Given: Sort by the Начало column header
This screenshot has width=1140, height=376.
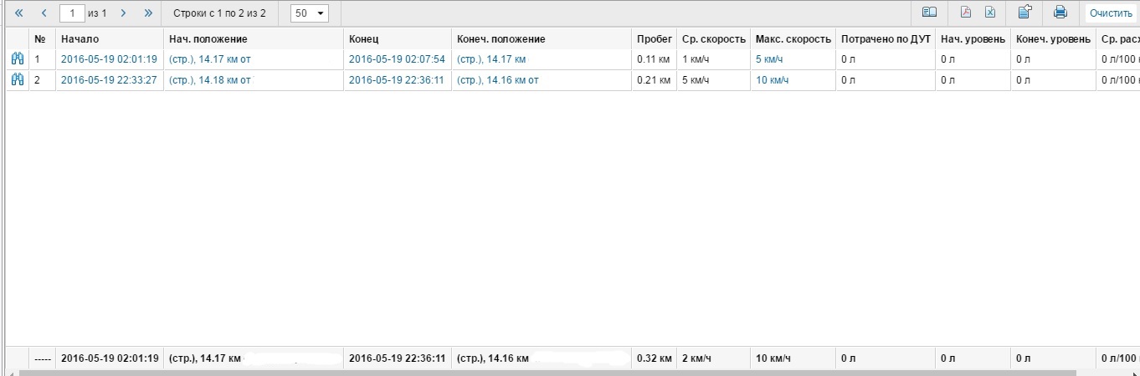Looking at the screenshot, I should [x=80, y=39].
